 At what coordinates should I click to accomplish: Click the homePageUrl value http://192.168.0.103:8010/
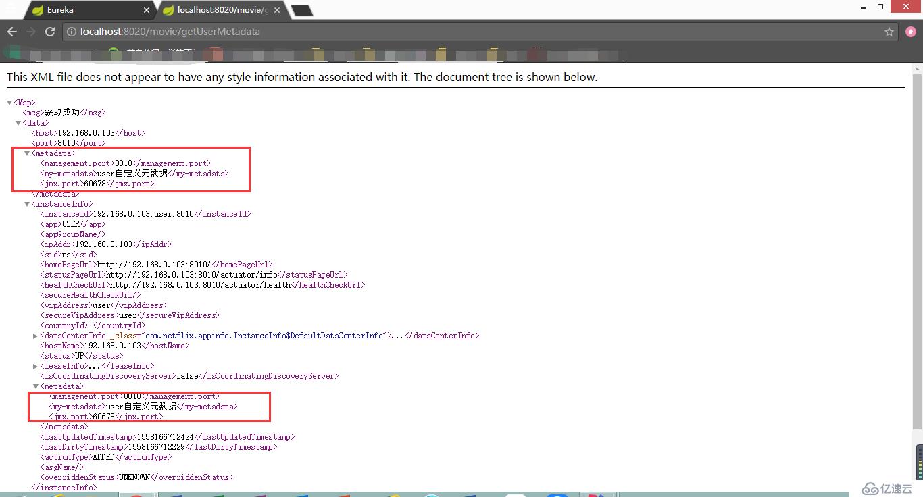[x=154, y=265]
